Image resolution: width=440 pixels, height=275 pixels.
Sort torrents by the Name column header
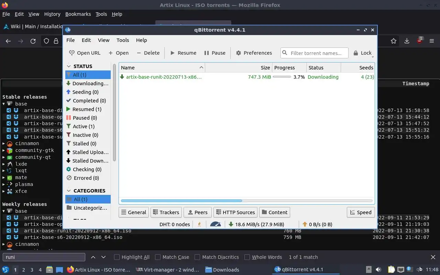coord(162,68)
